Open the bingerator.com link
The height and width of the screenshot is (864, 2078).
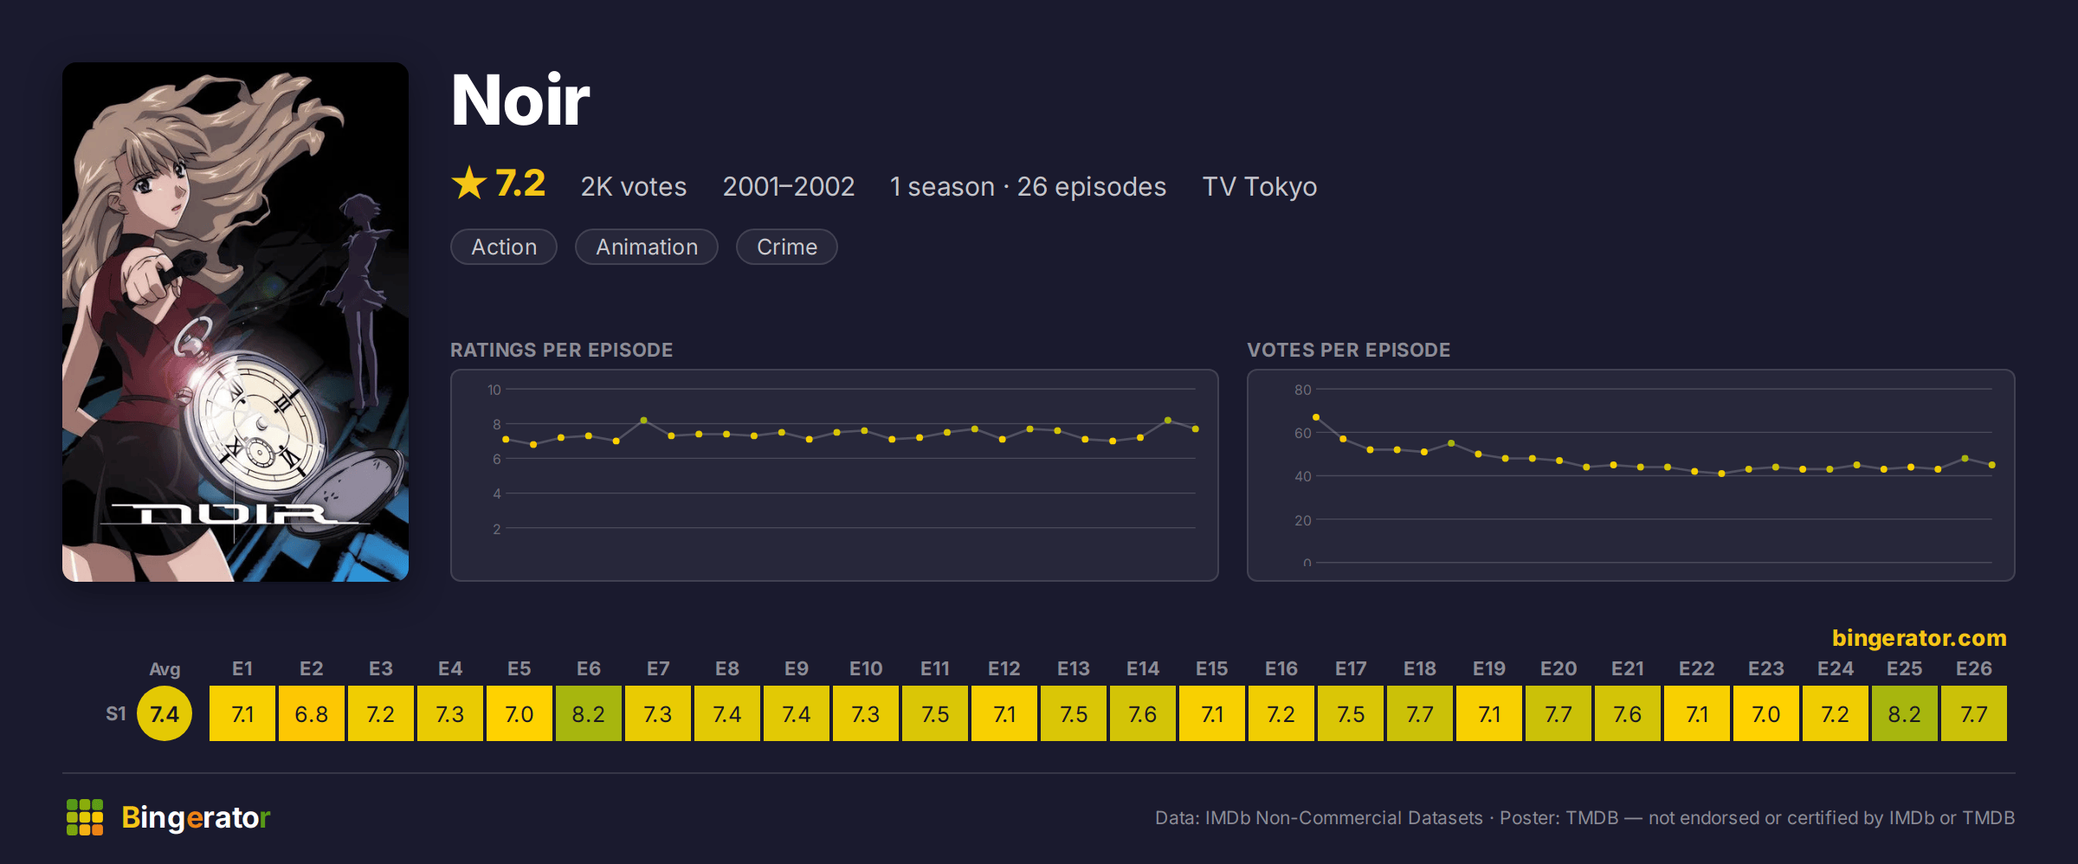[1919, 638]
